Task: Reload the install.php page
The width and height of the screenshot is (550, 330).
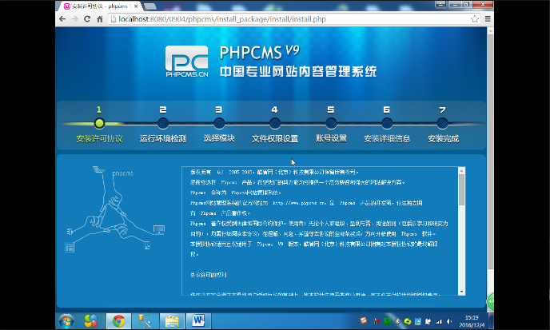Action: [x=87, y=19]
